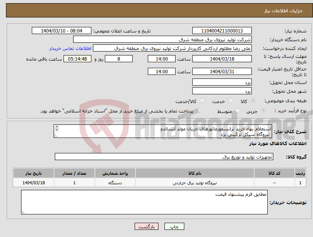
Task: Click the چاپ print button
Action: point(174,226)
